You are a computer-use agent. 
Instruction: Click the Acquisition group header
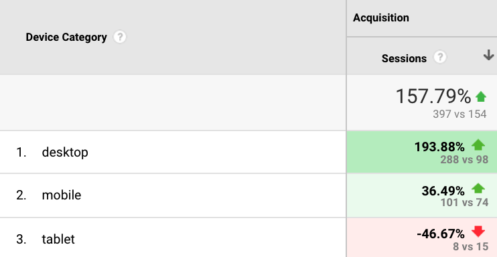381,18
